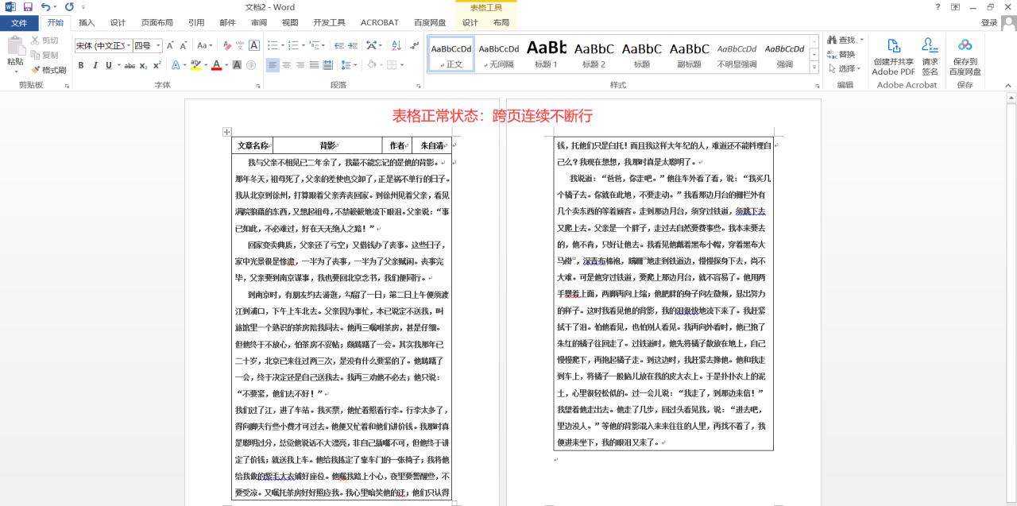1017x506 pixels.
Task: Decrease paragraph indent
Action: 339,46
